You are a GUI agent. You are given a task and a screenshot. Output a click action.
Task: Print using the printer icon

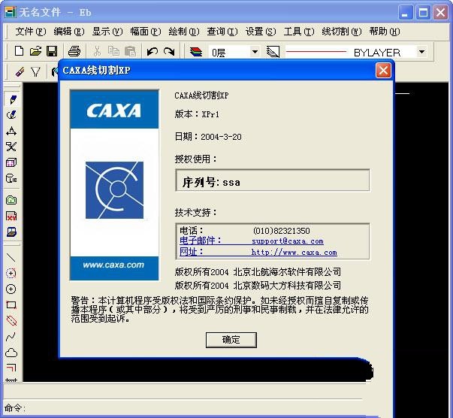coord(74,51)
